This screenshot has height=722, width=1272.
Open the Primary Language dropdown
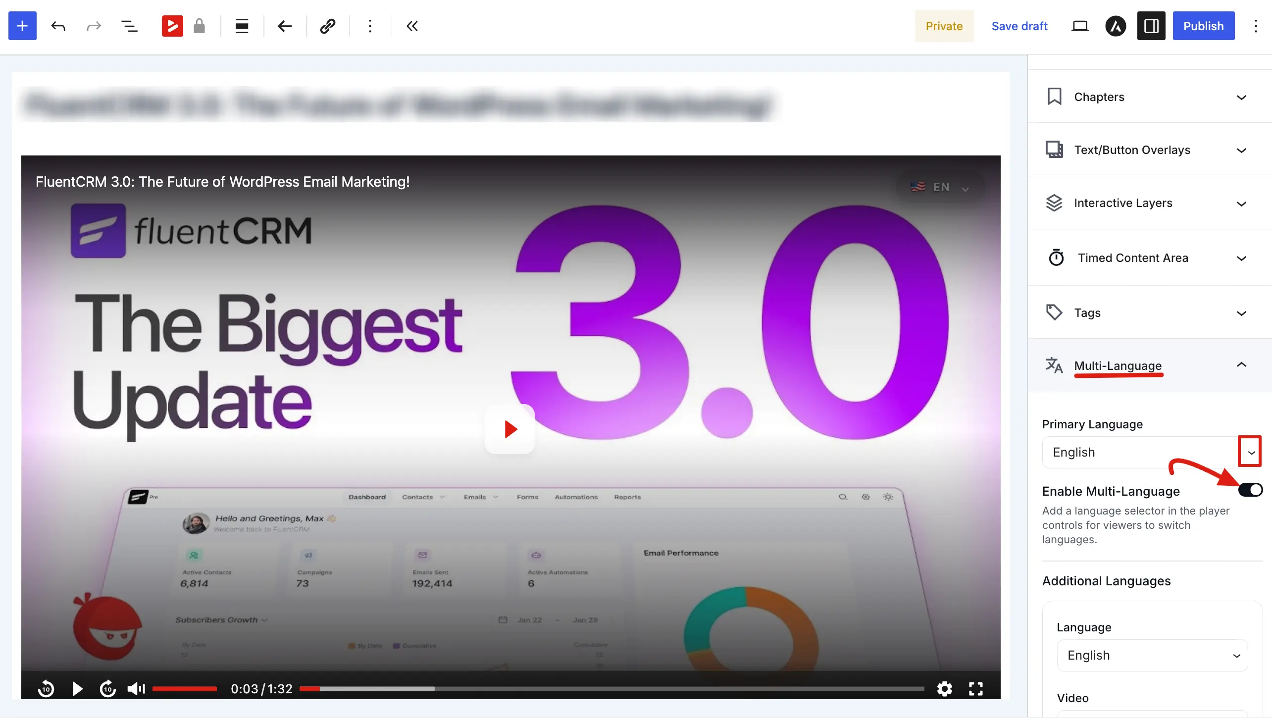(x=1152, y=452)
